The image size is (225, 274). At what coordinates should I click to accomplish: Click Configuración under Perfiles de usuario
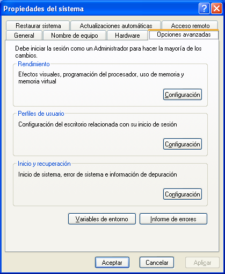(x=183, y=144)
